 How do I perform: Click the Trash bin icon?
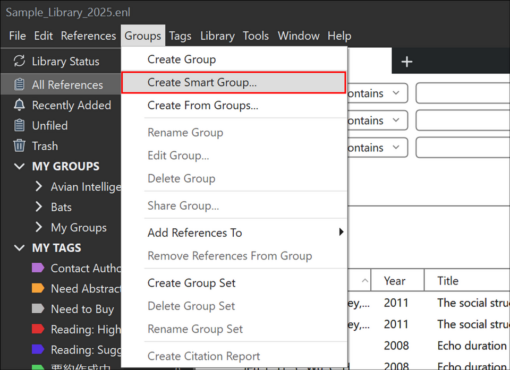(x=19, y=145)
